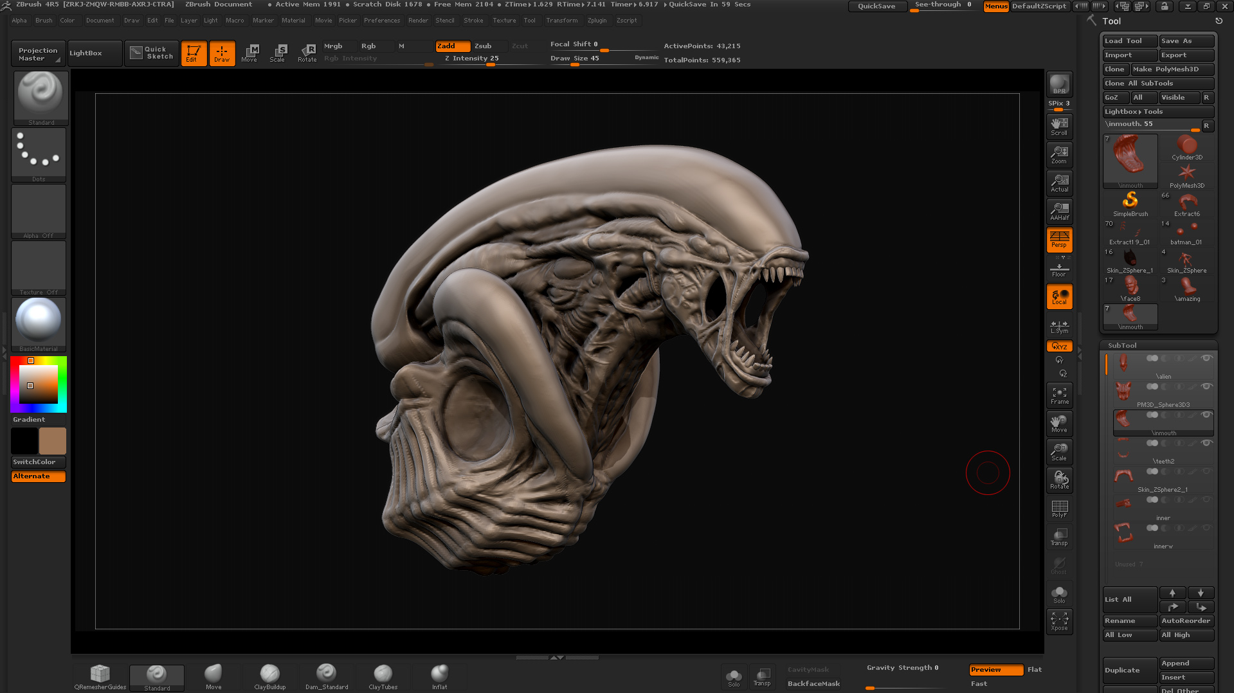Screen dimensions: 1234x693
Task: Select the Inflat brush
Action: 440,678
